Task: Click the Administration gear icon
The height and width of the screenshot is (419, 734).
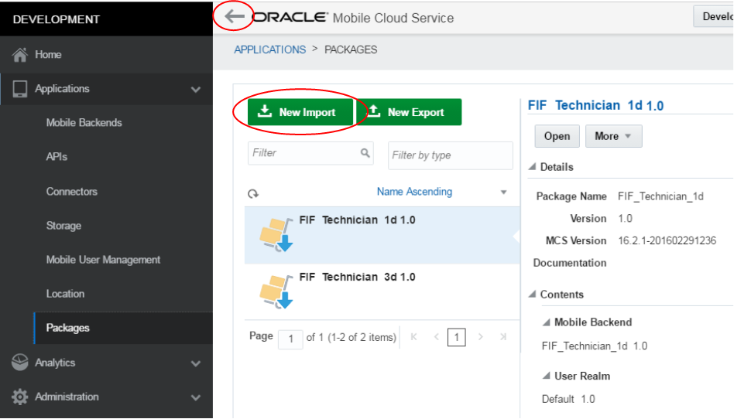Action: coord(19,397)
